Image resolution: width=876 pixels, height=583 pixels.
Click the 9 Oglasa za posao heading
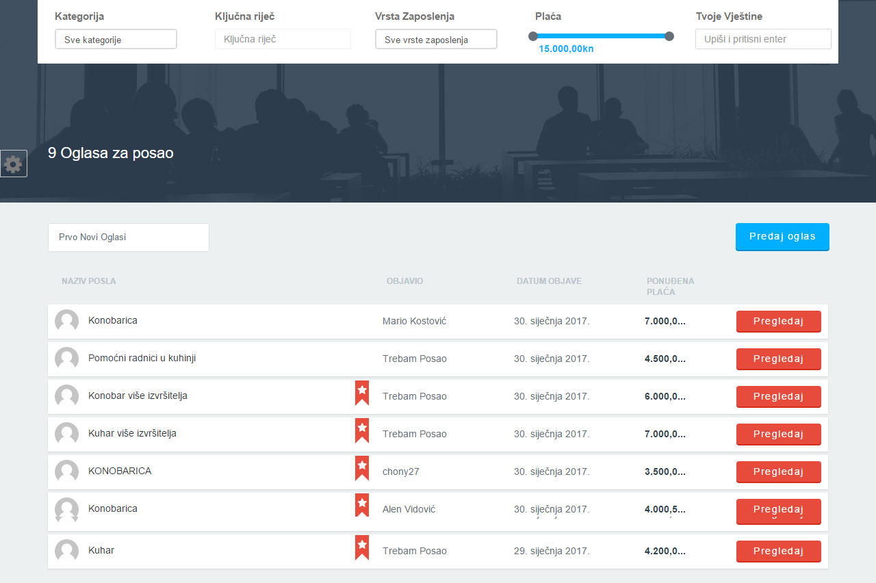tap(111, 153)
